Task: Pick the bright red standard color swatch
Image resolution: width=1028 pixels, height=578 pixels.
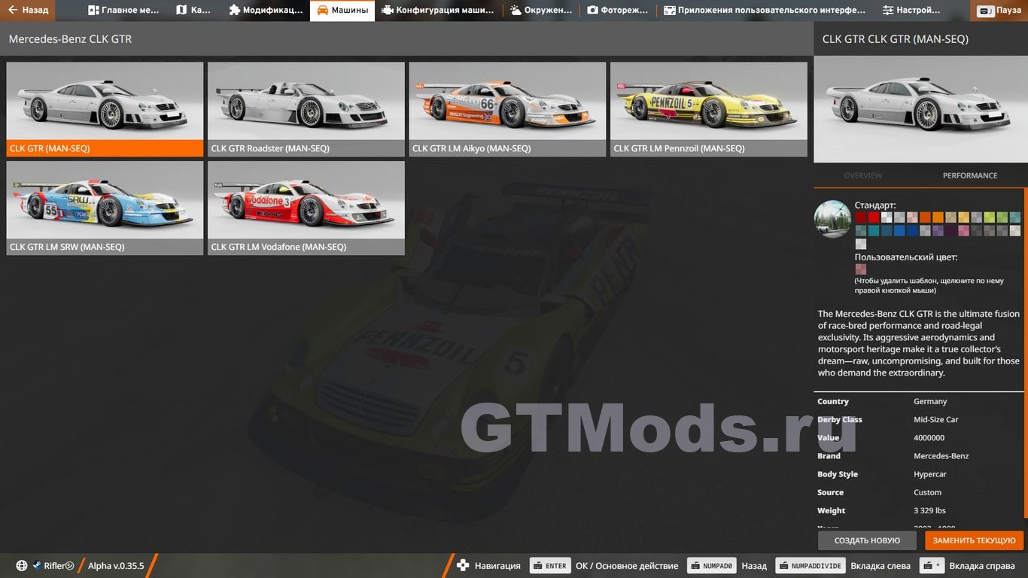Action: 874,217
